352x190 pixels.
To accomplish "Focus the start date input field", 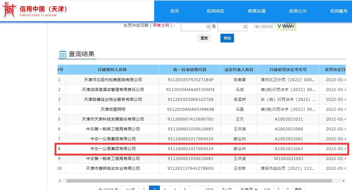I will 196,26.
